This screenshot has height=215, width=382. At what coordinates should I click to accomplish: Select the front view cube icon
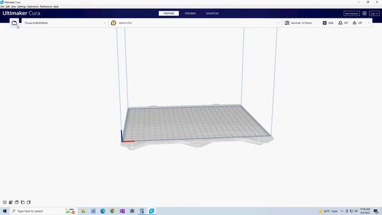coord(11,202)
